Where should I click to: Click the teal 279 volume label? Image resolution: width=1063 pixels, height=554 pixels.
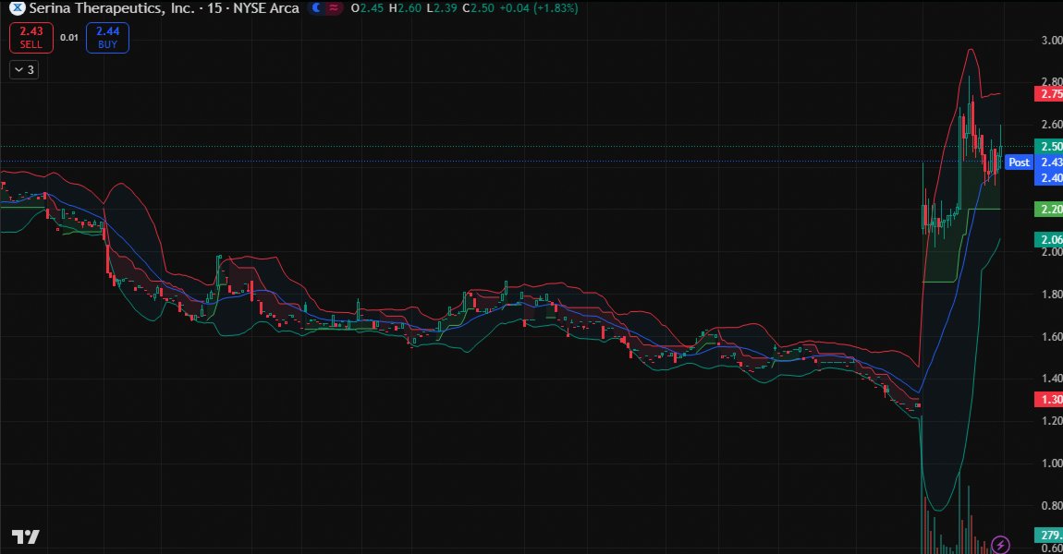[x=1049, y=535]
